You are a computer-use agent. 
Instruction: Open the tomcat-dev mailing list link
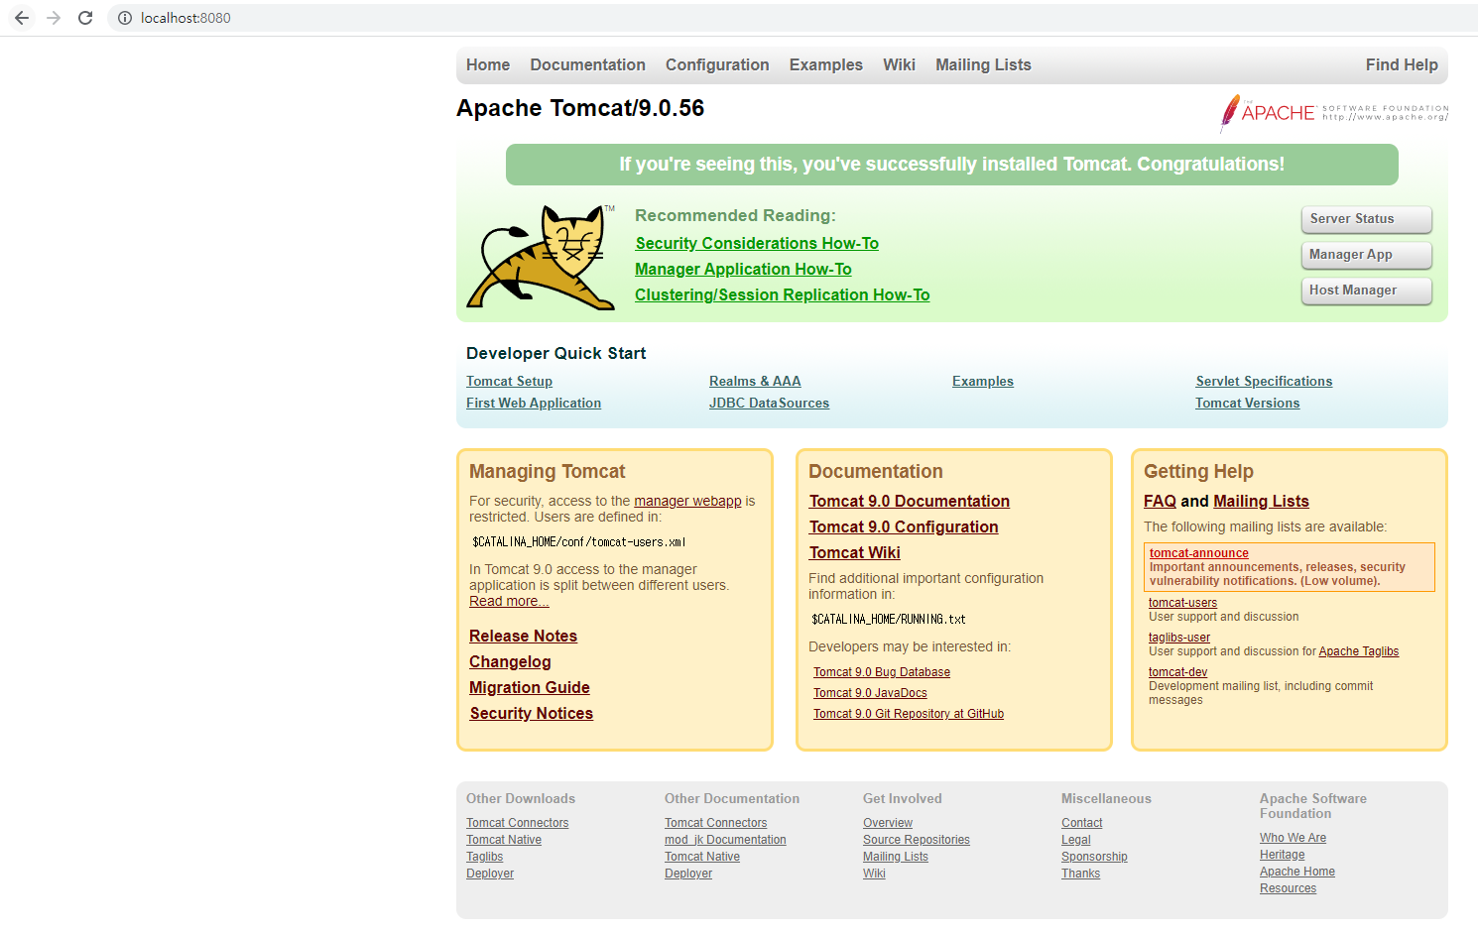tap(1177, 672)
